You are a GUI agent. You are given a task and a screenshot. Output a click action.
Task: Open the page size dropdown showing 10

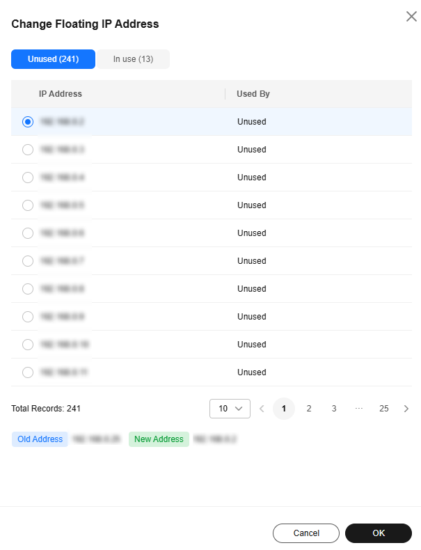point(230,409)
